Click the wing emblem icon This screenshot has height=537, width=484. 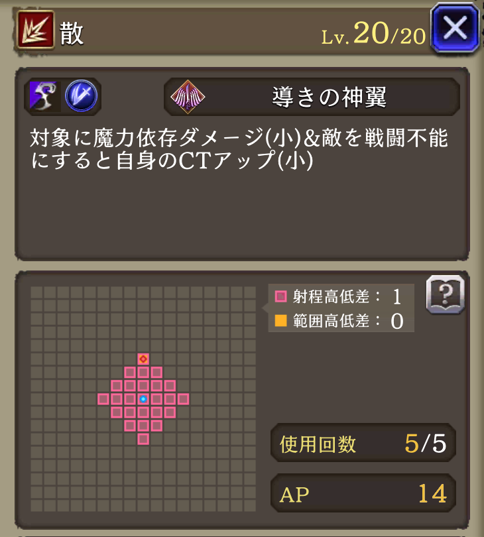point(188,97)
